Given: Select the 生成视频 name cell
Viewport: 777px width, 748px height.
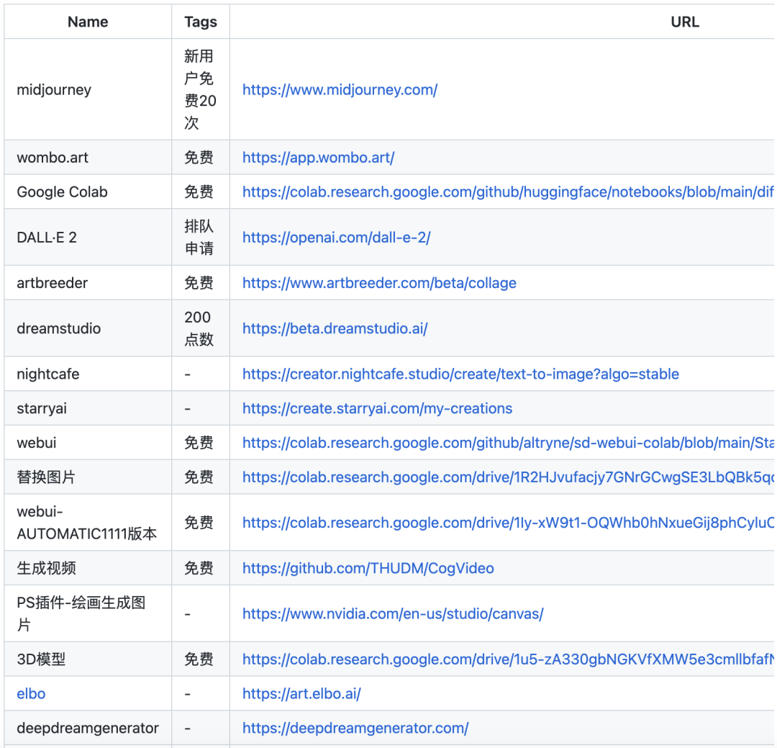Looking at the screenshot, I should pyautogui.click(x=88, y=568).
